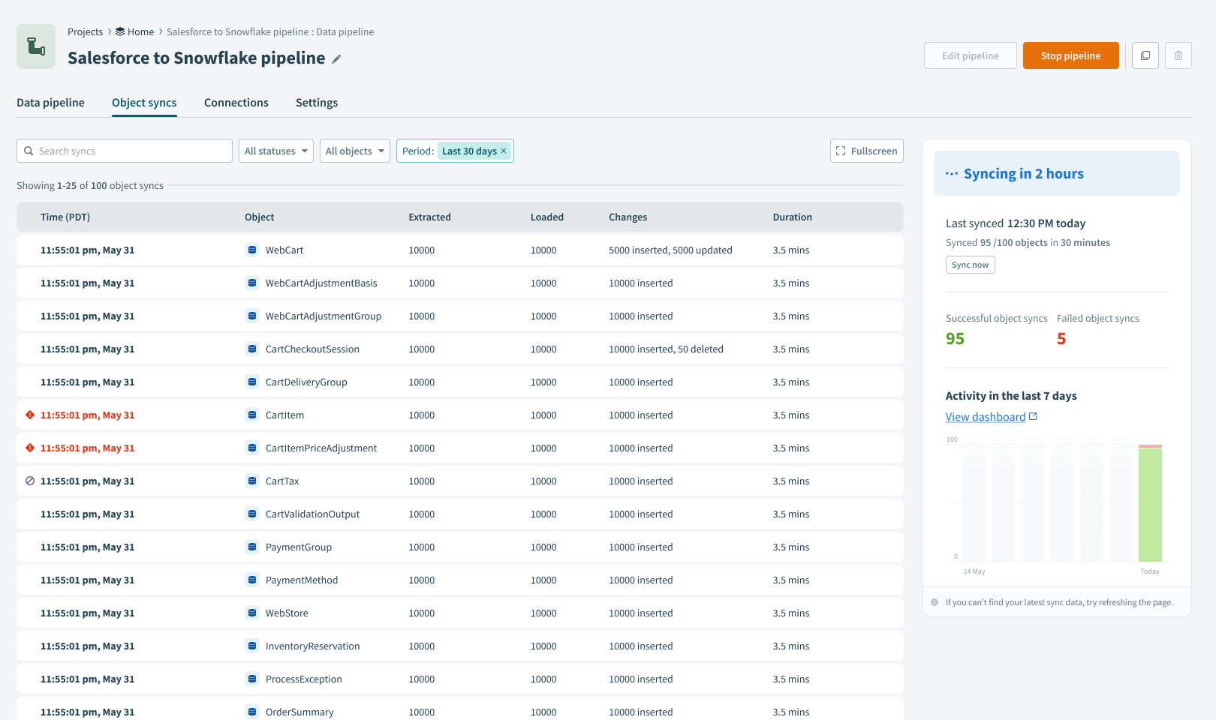Click '10000 inserted, 50 deleted' change text

[666, 349]
